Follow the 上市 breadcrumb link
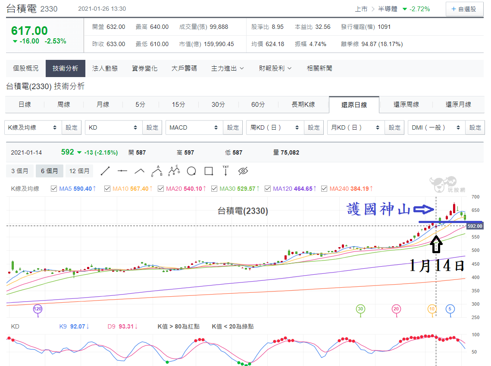The width and height of the screenshot is (491, 366). (361, 9)
